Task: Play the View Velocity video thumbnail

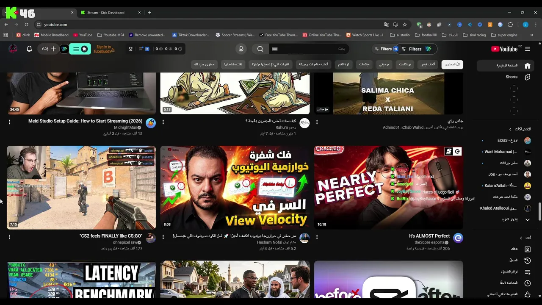Action: [x=235, y=188]
